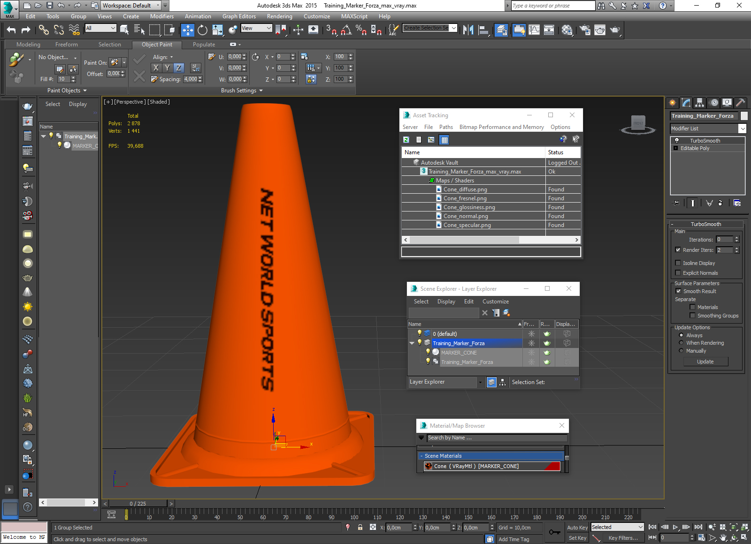Click the Set Key button
This screenshot has width=751, height=544.
click(577, 538)
